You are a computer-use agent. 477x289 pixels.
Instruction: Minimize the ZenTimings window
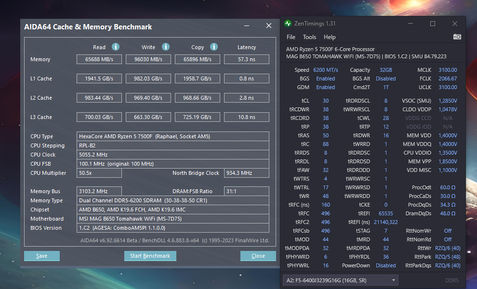pos(411,24)
